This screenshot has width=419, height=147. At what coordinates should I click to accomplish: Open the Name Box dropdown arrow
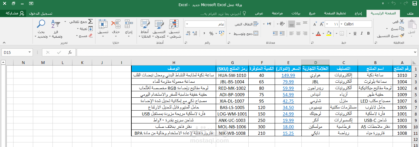[29, 52]
